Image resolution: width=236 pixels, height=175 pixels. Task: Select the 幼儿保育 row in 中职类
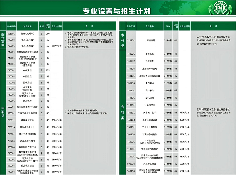[27, 100]
